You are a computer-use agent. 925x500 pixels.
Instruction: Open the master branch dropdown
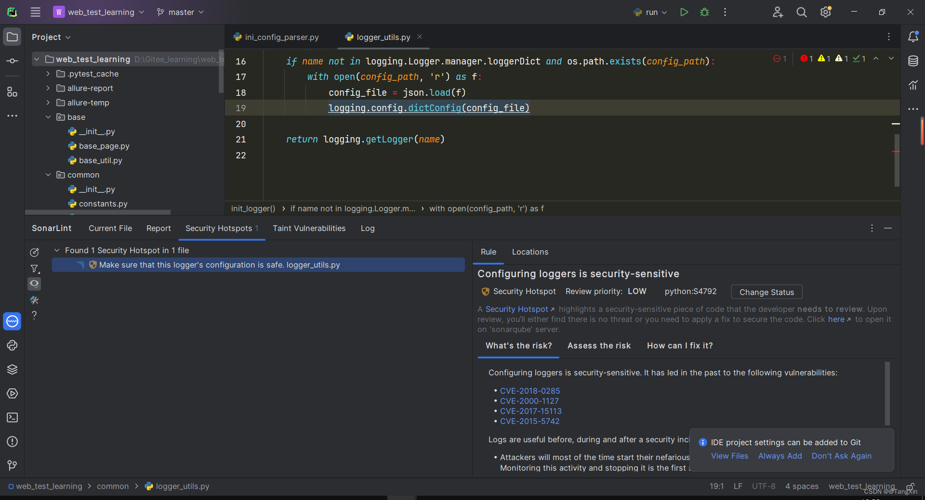[x=180, y=12]
